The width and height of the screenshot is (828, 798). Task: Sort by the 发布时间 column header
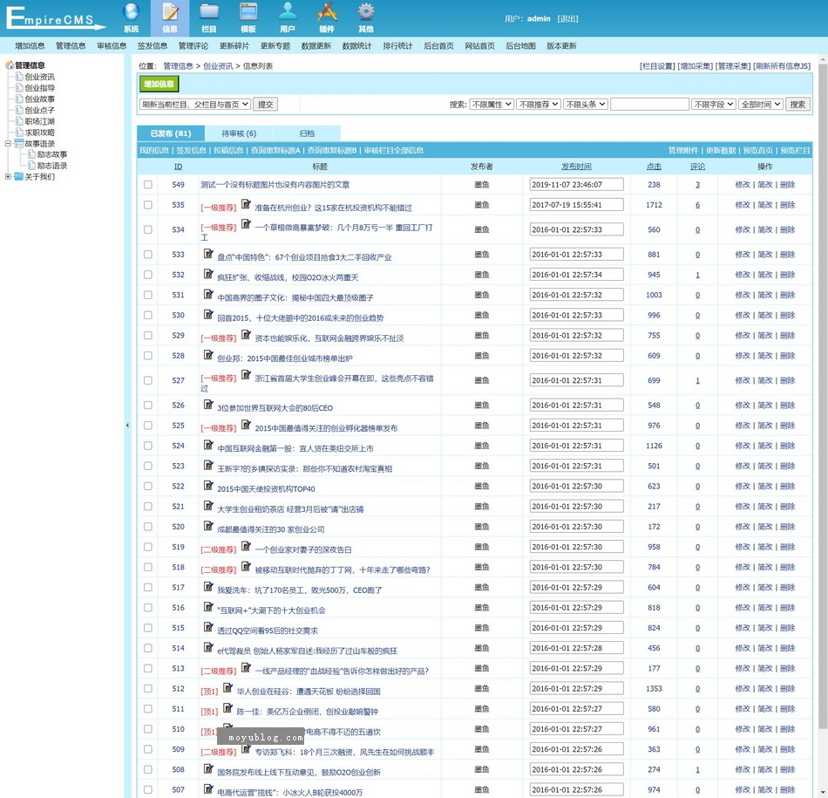(x=576, y=166)
